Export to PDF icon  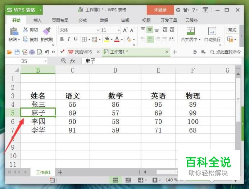click(x=24, y=52)
